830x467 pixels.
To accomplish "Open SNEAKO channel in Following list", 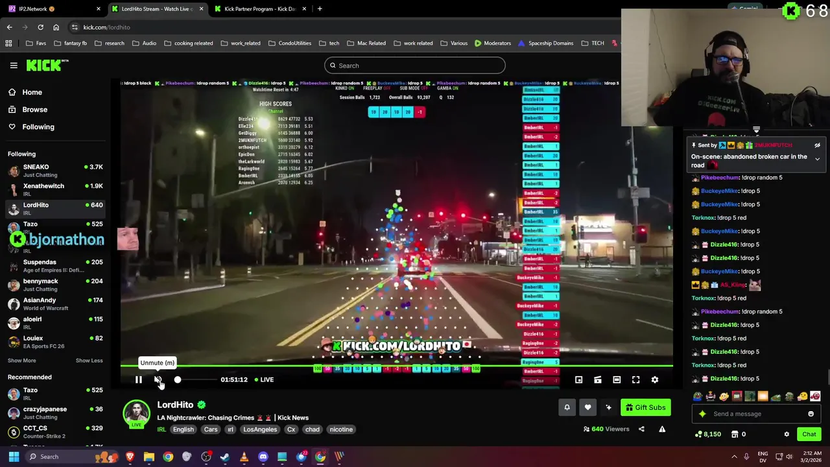I will coord(55,171).
